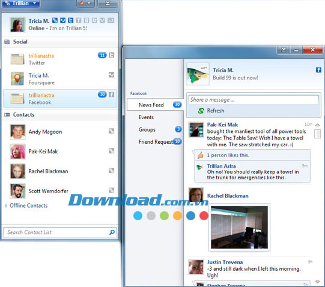Click the magnifier search icon

click(112, 232)
